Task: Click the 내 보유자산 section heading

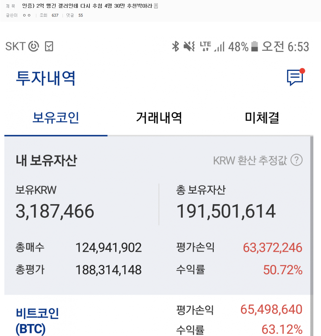Action: point(46,160)
